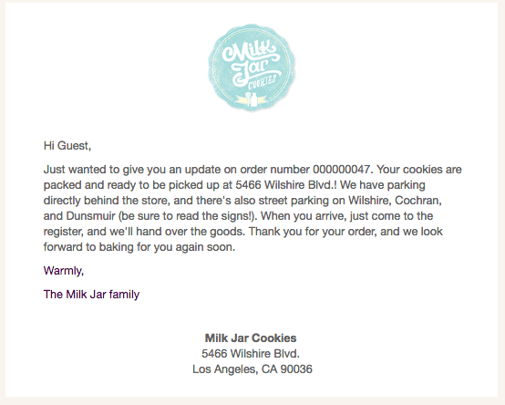The width and height of the screenshot is (505, 405).
Task: Click "forward to baking for you again soon" line
Action: (x=139, y=247)
